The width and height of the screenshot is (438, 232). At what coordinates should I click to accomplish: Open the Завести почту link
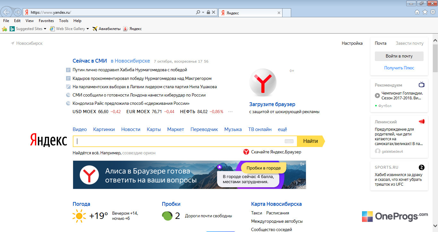(x=409, y=43)
